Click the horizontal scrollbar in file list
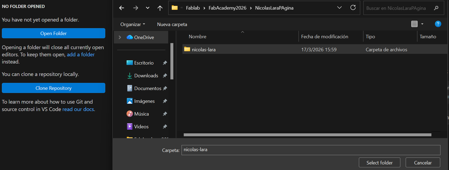Image resolution: width=449 pixels, height=170 pixels. pyautogui.click(x=307, y=135)
